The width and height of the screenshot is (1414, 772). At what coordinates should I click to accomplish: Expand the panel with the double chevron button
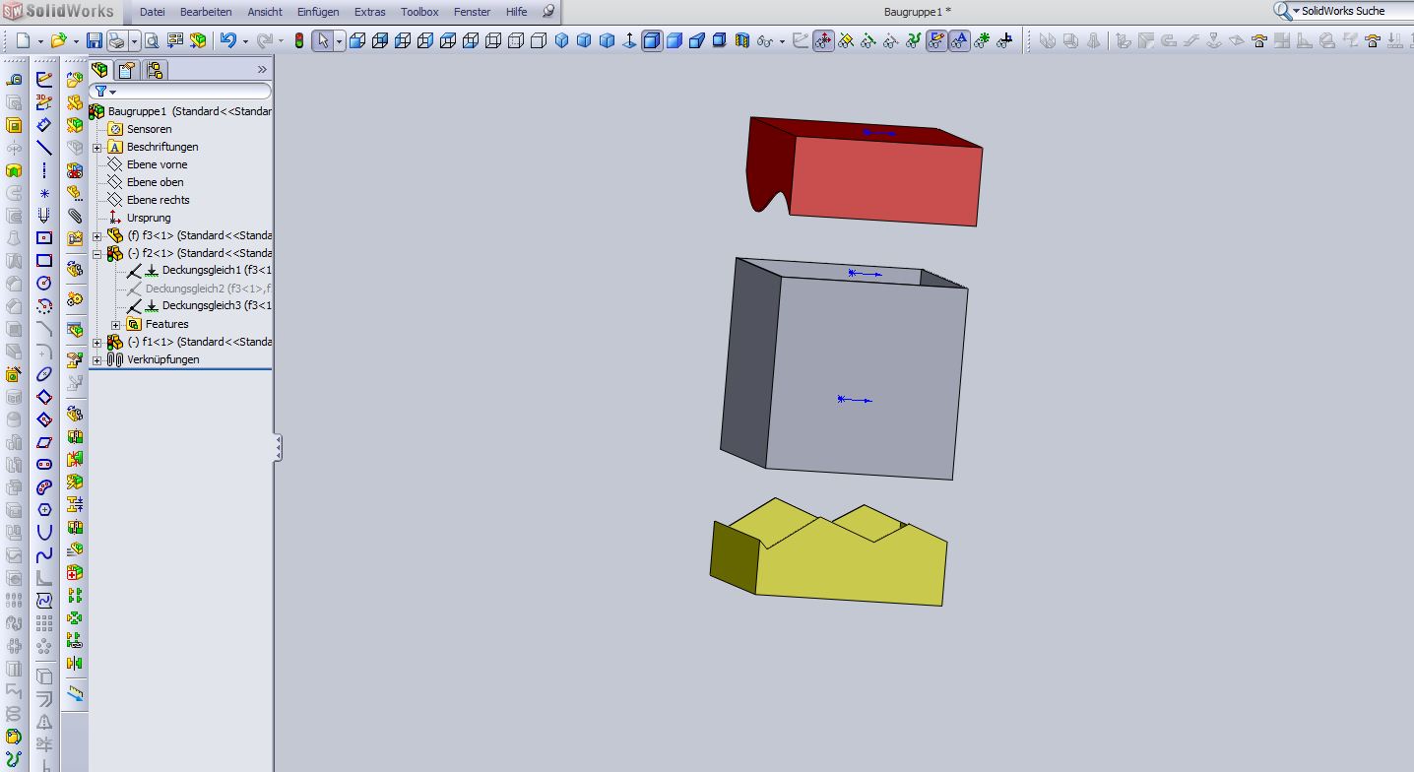[x=262, y=70]
